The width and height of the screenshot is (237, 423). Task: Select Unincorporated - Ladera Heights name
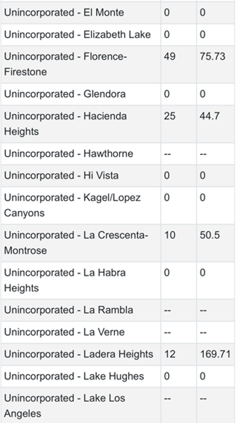[79, 354]
